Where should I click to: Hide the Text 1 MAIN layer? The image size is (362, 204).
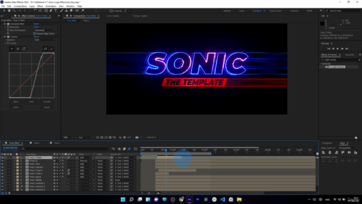2,180
